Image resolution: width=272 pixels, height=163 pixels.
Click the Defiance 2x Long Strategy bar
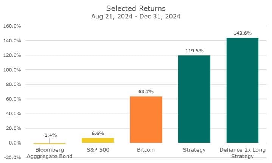pyautogui.click(x=242, y=91)
